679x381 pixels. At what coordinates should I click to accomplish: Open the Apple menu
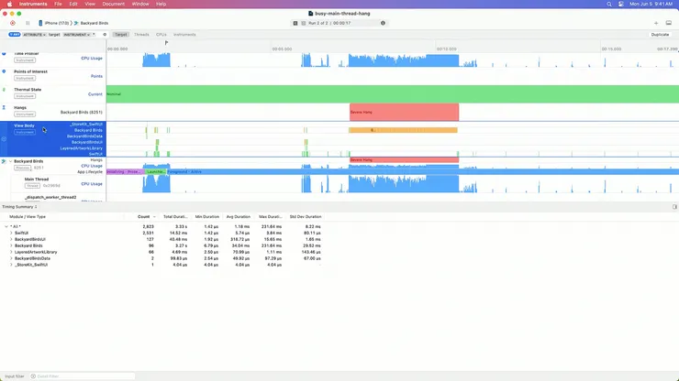[x=9, y=4]
